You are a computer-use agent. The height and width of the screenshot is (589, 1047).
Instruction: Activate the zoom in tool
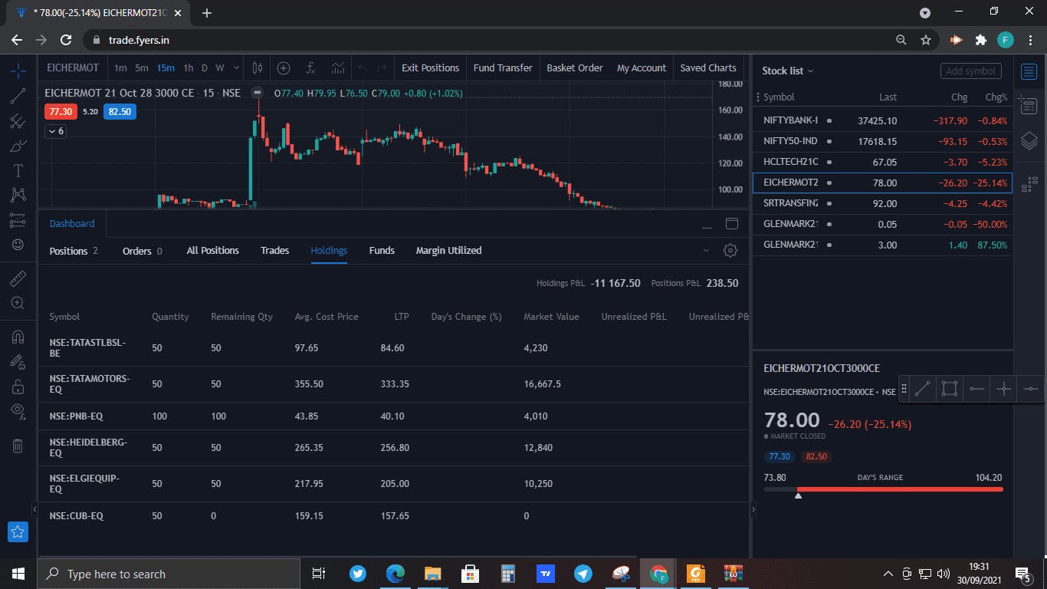[18, 303]
